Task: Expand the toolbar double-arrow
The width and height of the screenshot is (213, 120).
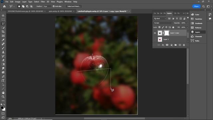Action: coord(1,10)
